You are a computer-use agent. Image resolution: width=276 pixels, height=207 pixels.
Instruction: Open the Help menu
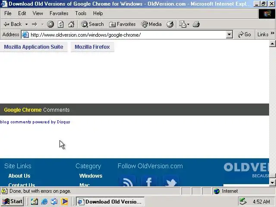pos(98,13)
